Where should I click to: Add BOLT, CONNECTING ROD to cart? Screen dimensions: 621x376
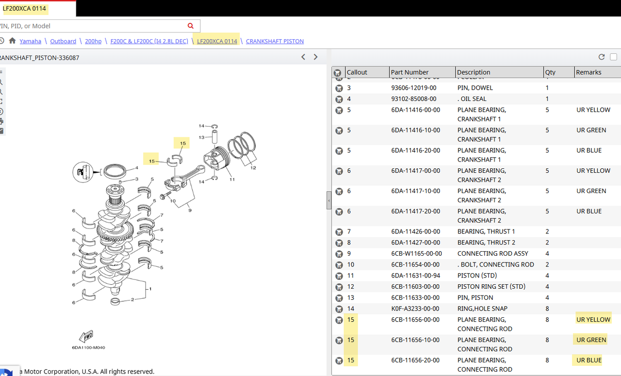point(339,265)
